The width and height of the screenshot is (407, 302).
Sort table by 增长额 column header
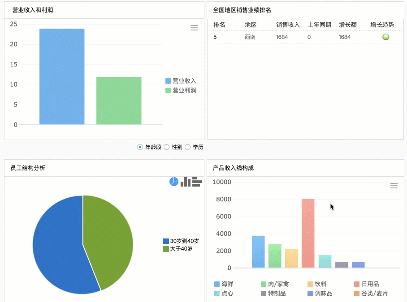[x=348, y=25]
